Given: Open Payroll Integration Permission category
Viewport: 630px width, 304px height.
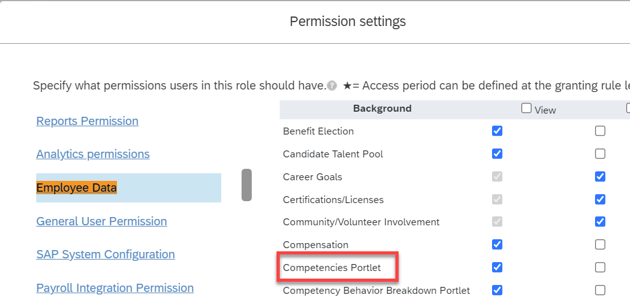Looking at the screenshot, I should [x=115, y=288].
